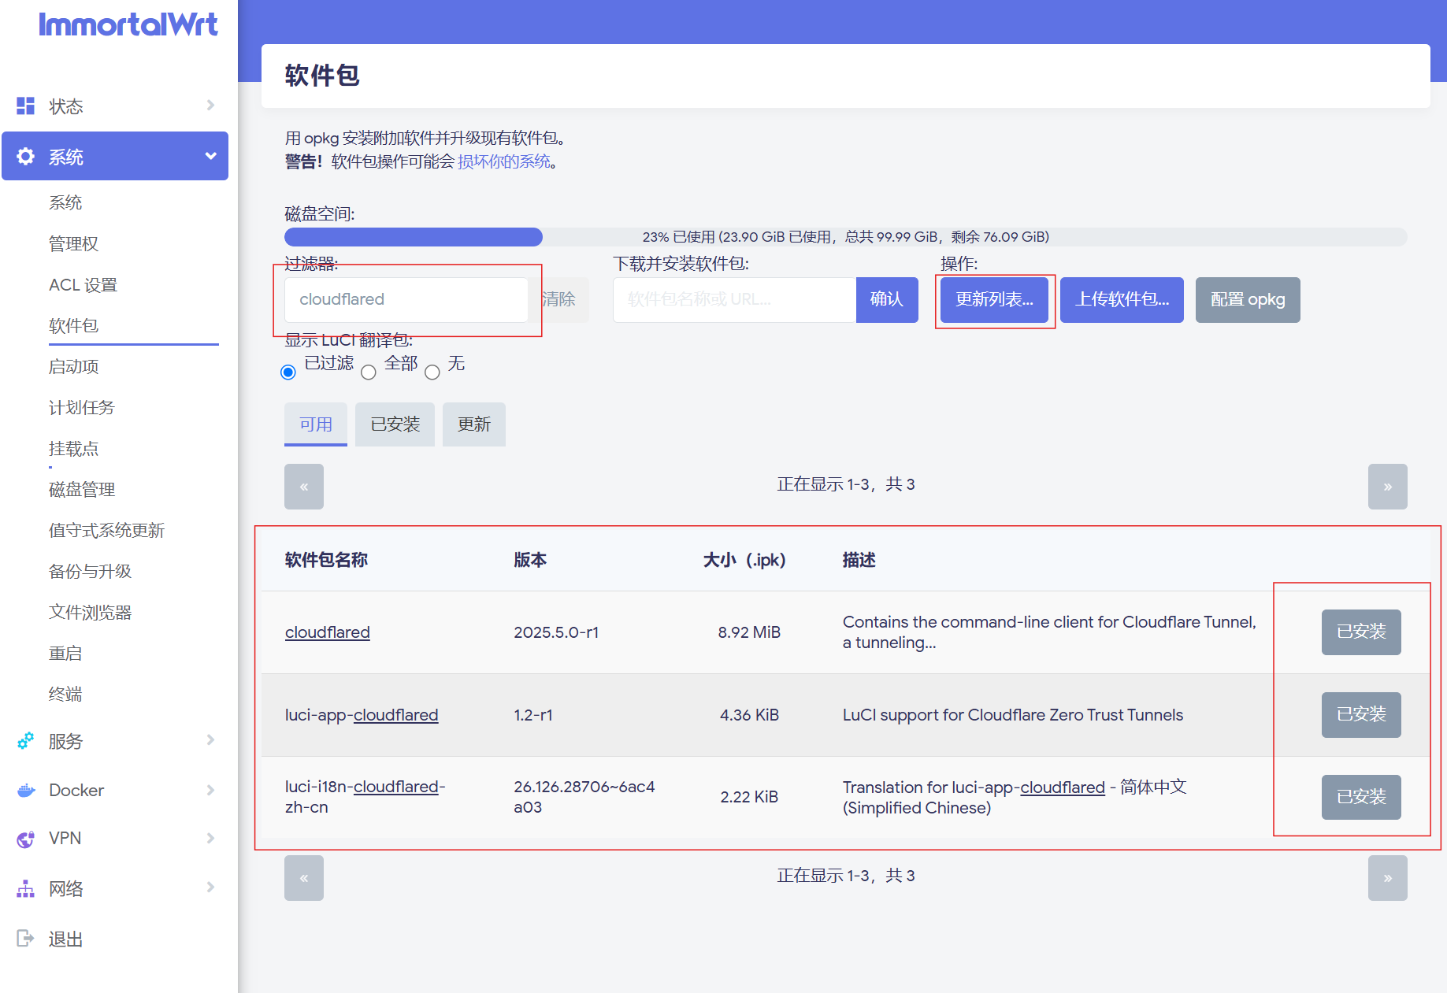Open the 备份与升级 submenu item
The width and height of the screenshot is (1447, 993).
tap(91, 571)
